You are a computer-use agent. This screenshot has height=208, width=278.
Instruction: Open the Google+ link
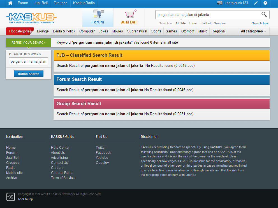[102, 162]
